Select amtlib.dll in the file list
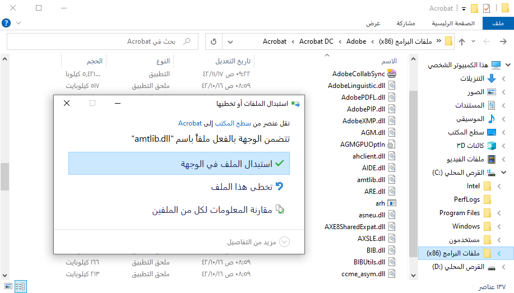This screenshot has width=514, height=293. pos(371,180)
